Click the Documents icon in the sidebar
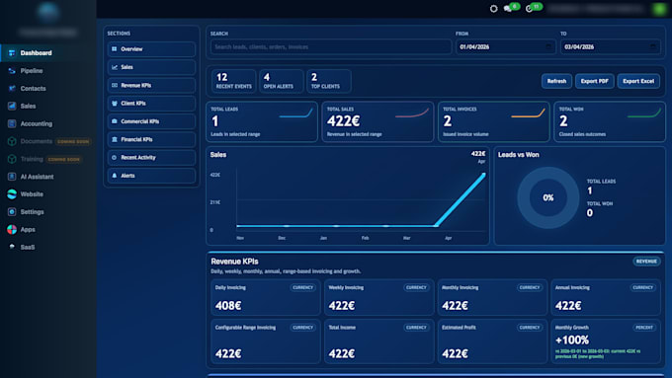Viewport: 672px width, 378px height. click(x=12, y=141)
